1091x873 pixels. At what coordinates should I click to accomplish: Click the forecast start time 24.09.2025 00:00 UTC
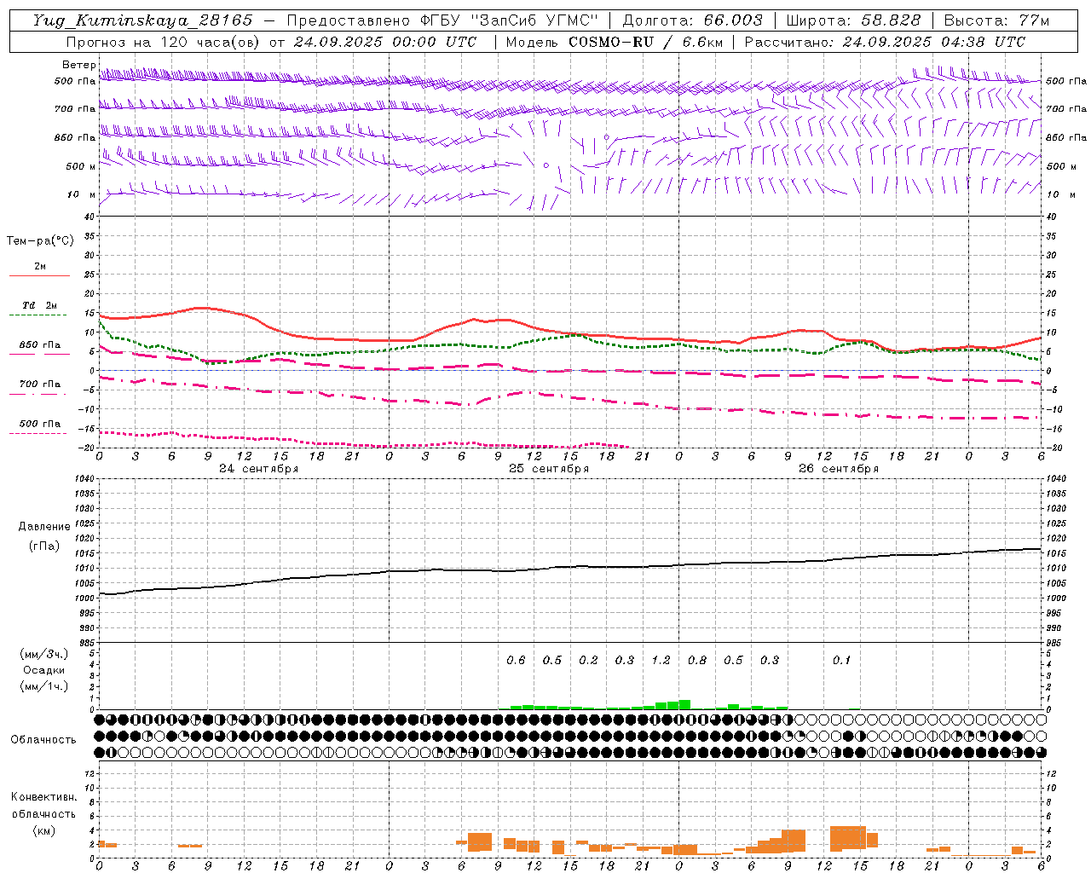385,42
